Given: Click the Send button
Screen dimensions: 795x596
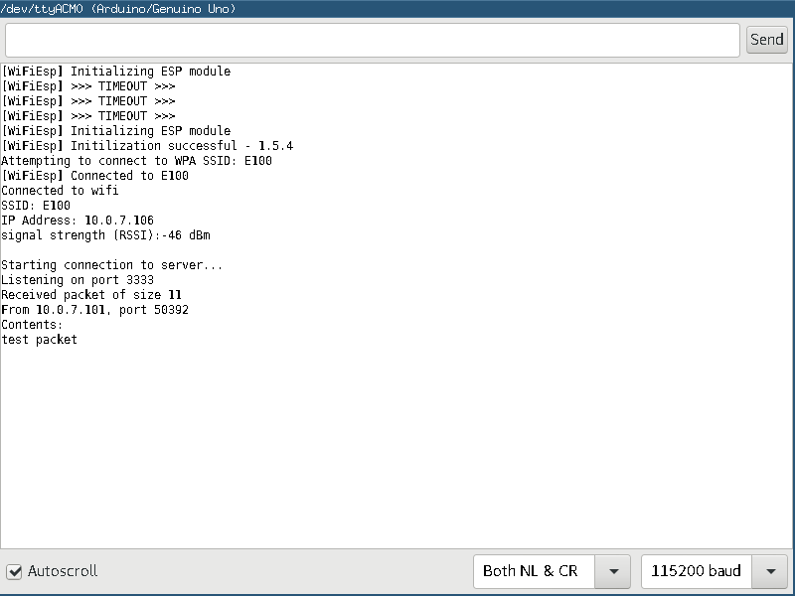Looking at the screenshot, I should (x=766, y=40).
